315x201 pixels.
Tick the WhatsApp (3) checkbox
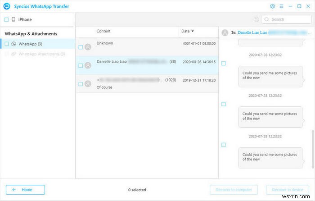point(7,44)
